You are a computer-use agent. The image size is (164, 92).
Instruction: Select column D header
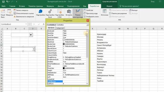pos(33,29)
